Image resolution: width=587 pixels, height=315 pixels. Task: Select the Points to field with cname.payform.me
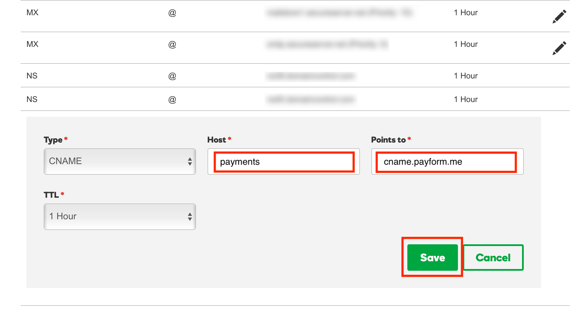tap(446, 162)
